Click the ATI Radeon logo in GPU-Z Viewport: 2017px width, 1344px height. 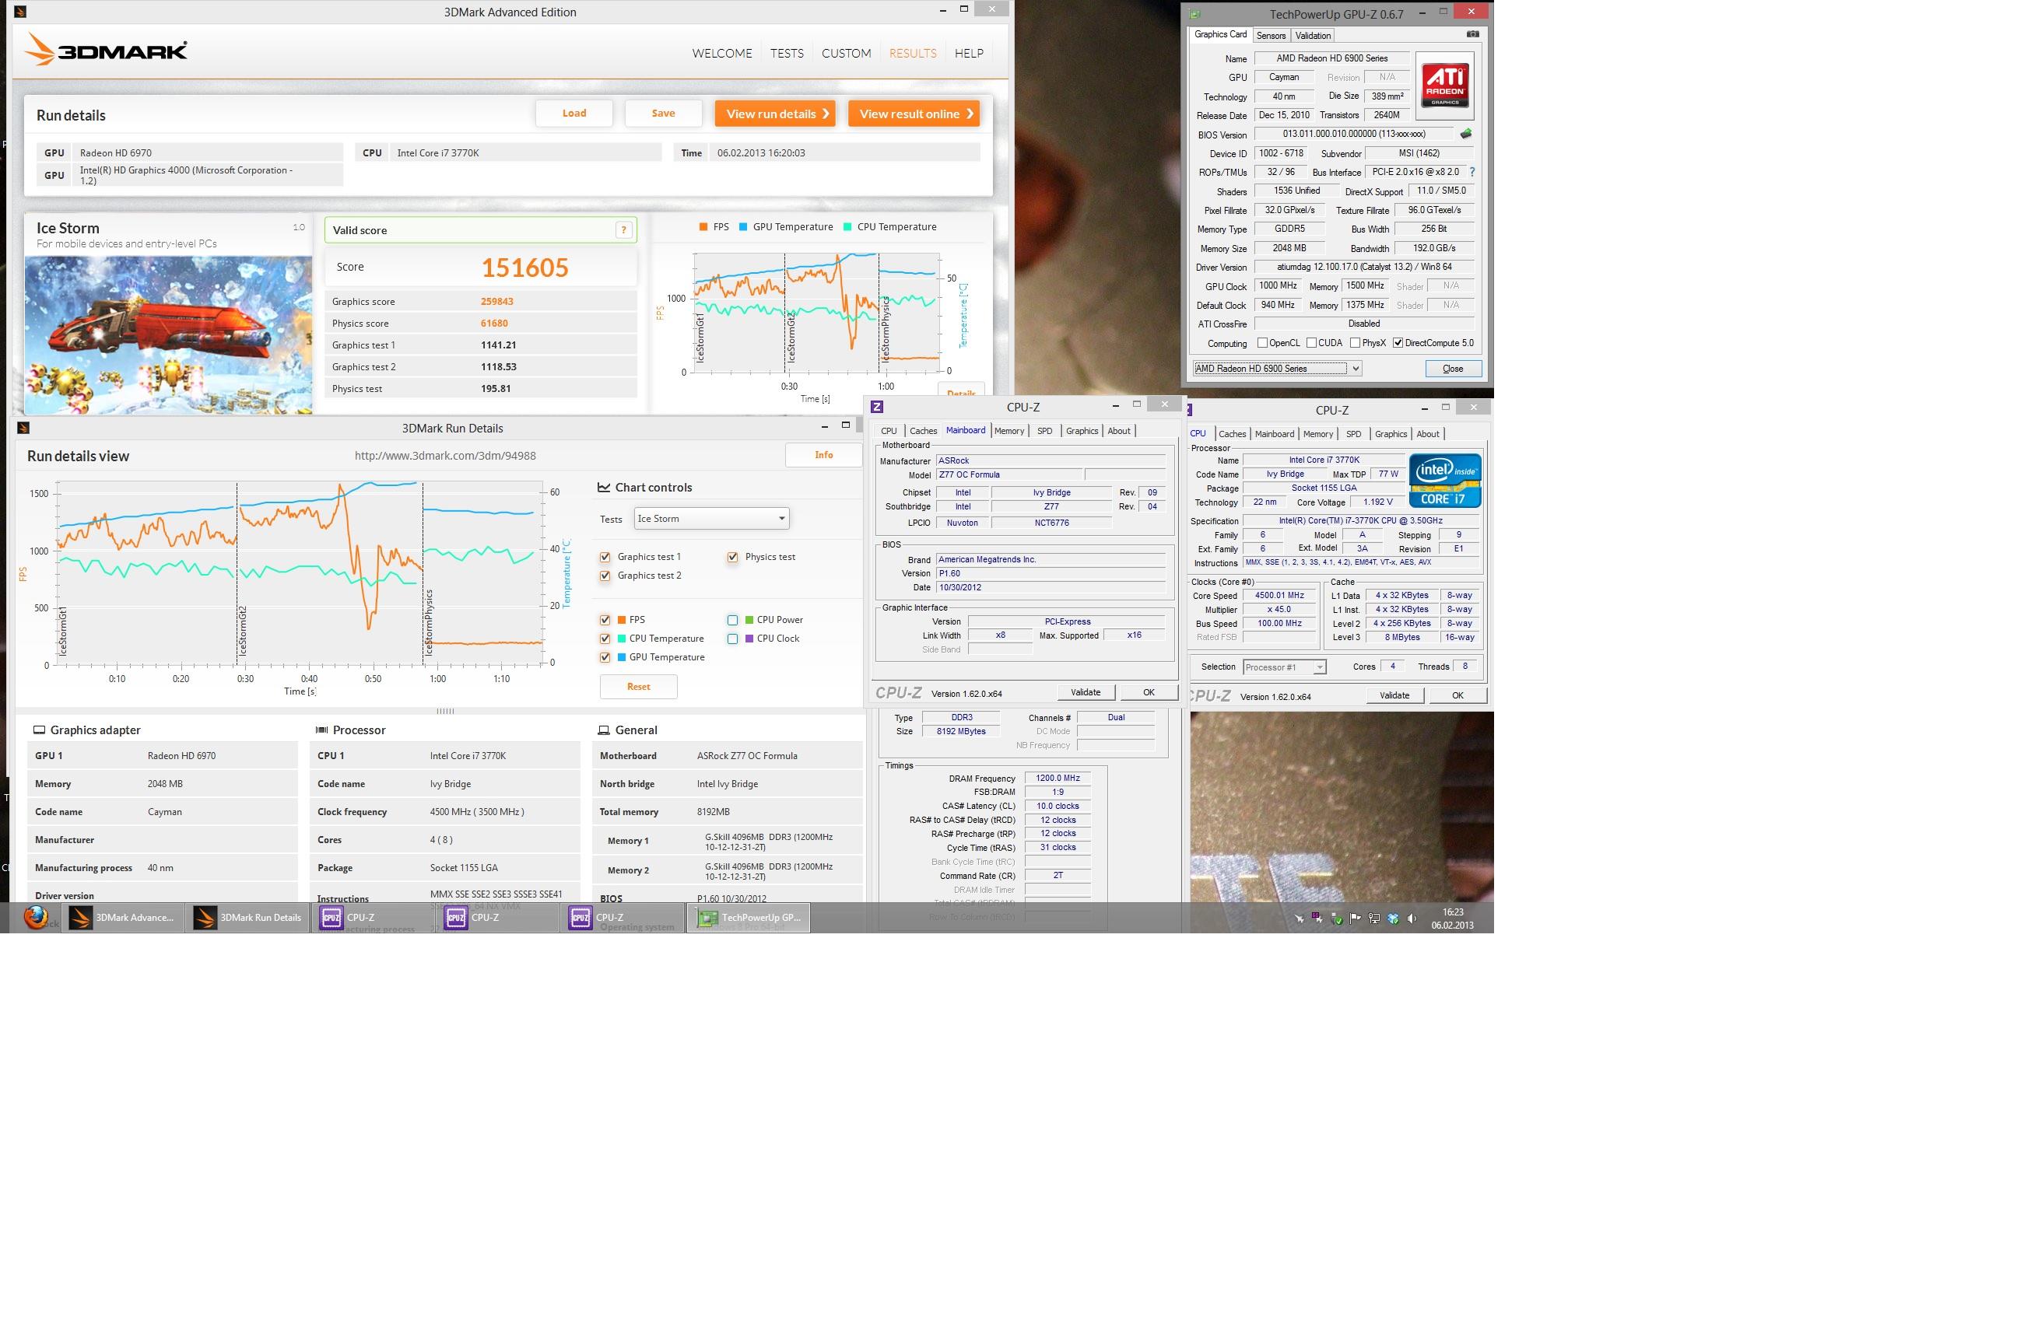tap(1445, 86)
